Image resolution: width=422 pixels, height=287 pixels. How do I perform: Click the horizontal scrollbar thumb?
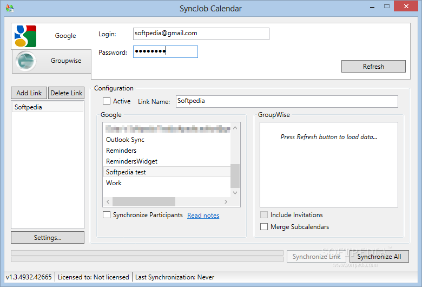[144, 201]
